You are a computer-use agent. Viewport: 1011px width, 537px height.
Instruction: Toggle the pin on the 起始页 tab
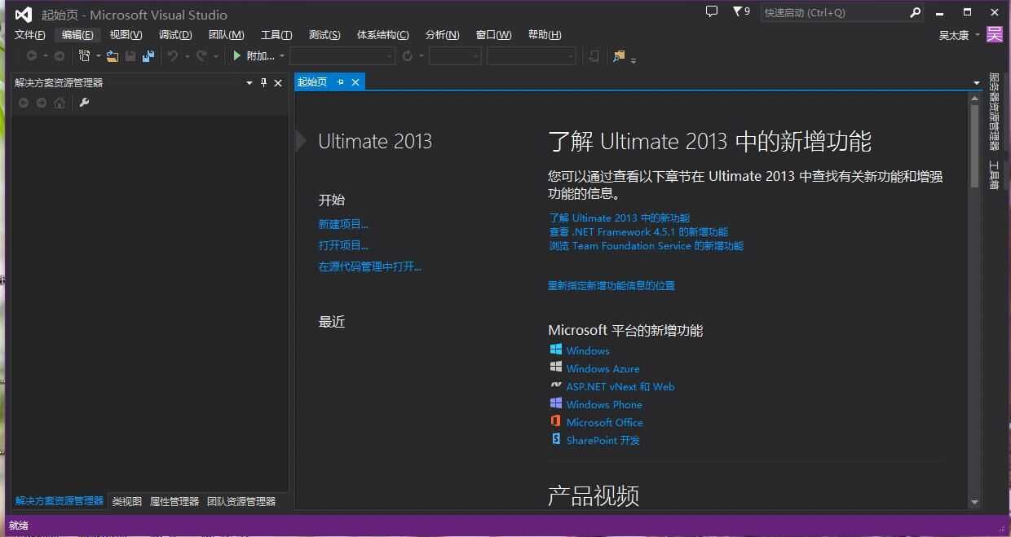click(341, 82)
